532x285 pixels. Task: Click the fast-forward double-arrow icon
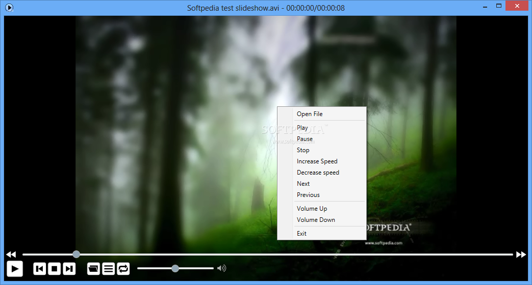point(521,254)
